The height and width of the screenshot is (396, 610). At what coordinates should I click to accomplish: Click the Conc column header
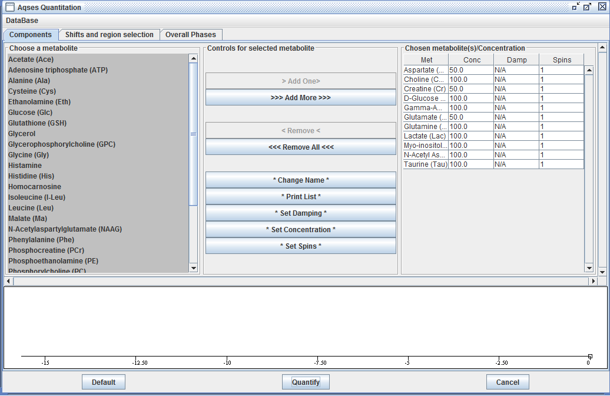point(472,60)
